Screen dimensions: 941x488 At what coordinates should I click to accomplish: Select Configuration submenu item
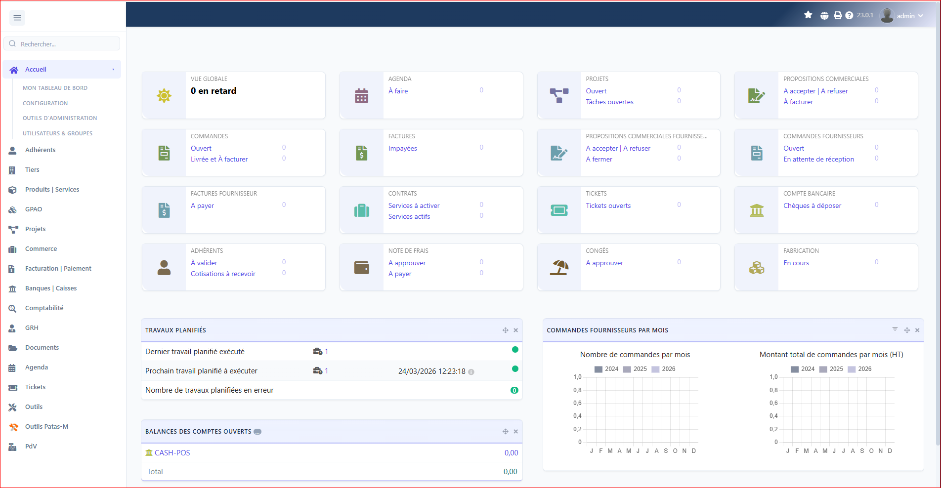(45, 103)
